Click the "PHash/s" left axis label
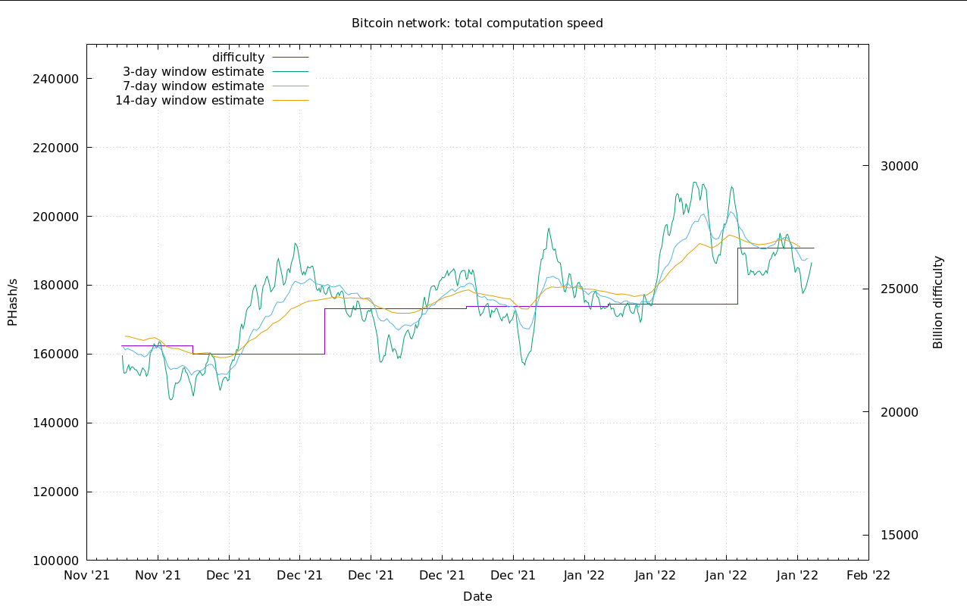The image size is (967, 606). [x=12, y=302]
